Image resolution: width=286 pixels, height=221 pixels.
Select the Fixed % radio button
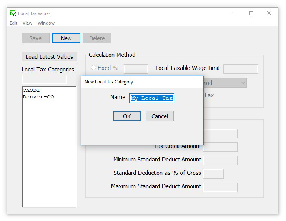pos(93,68)
